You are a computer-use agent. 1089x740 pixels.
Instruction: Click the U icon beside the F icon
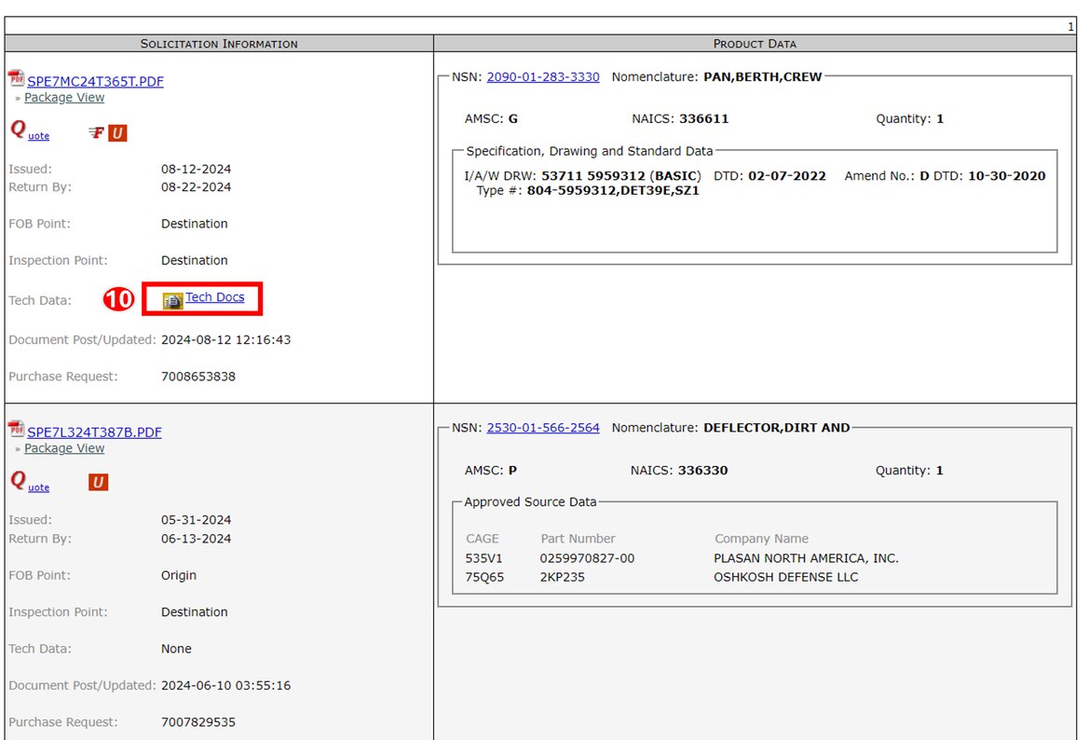pos(117,133)
